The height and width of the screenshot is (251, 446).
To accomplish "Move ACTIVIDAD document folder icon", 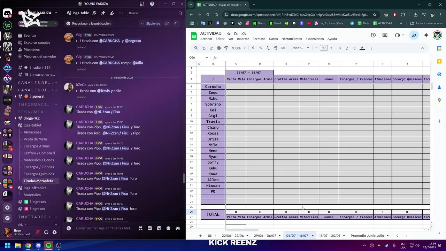I will click(236, 33).
